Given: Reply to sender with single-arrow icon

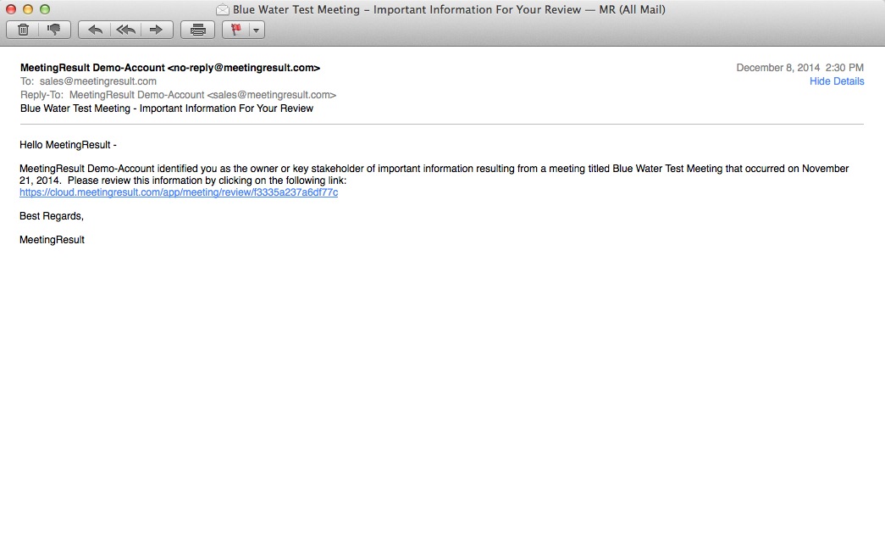Looking at the screenshot, I should tap(94, 30).
